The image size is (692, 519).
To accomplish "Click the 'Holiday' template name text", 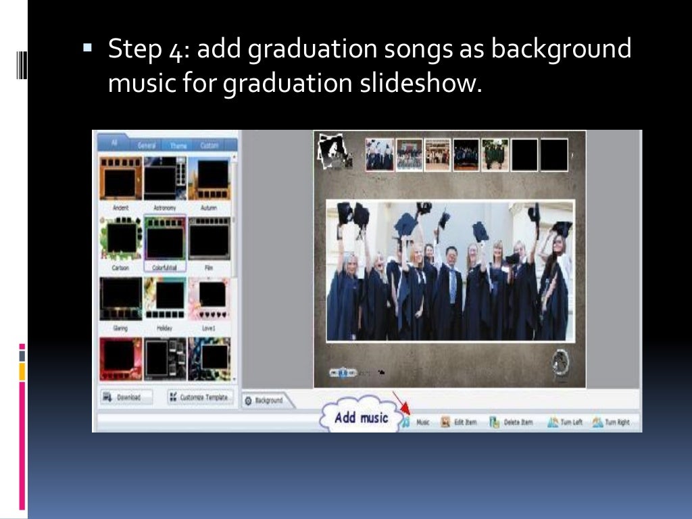I will click(165, 328).
